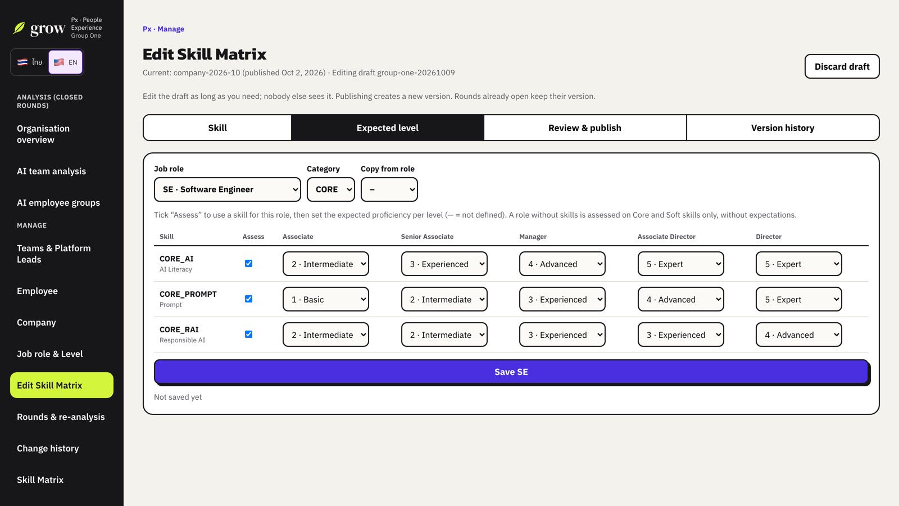This screenshot has height=506, width=899.
Task: Open CORE_PROMPT Associate level dropdown
Action: tap(326, 299)
